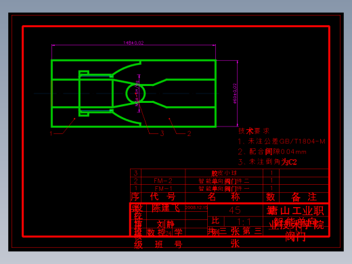
Task: Click the 比 scale label in title block
Action: [216, 221]
